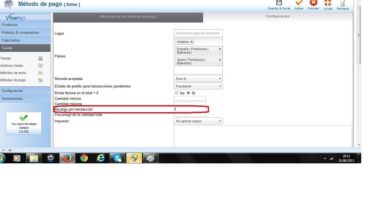Open the Moneda aceptada Euro dropdown

pyautogui.click(x=198, y=79)
